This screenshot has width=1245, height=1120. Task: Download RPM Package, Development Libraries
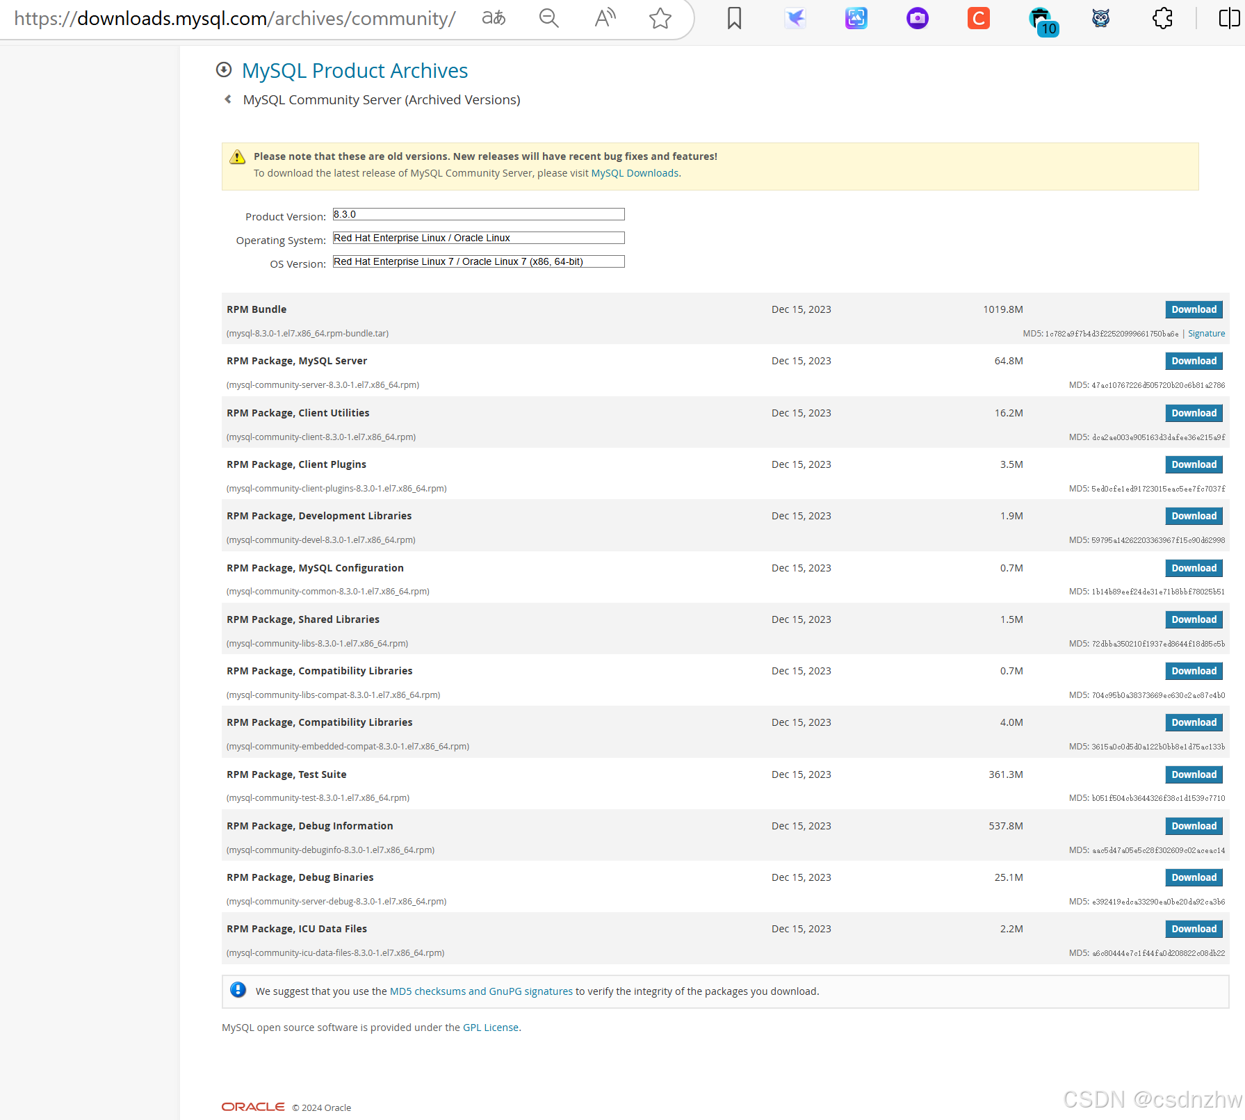tap(1194, 516)
